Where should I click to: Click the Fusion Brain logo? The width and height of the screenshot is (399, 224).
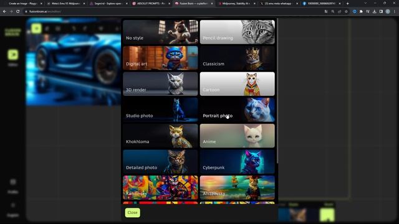[12, 32]
